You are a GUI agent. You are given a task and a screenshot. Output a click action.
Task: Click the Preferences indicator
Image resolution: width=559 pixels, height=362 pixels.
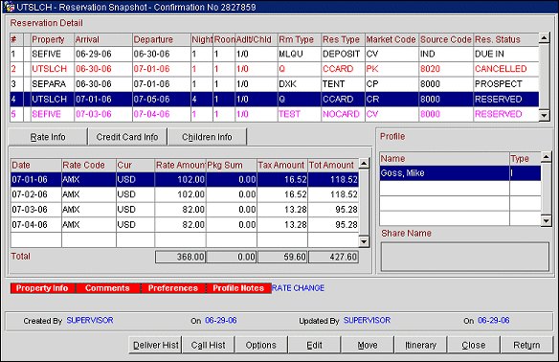click(x=173, y=288)
